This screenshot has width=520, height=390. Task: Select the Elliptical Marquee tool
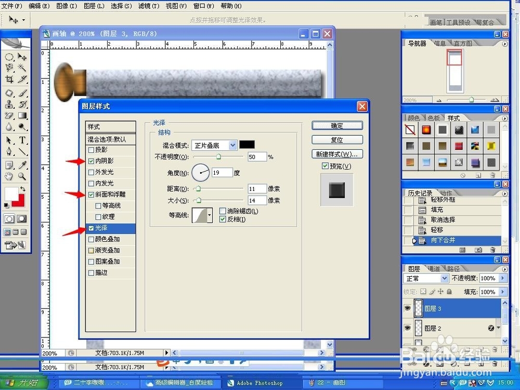pos(9,57)
